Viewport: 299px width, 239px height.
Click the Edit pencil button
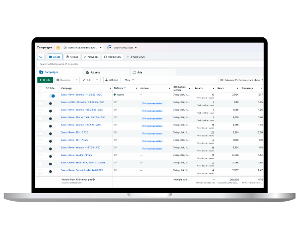(x=88, y=80)
